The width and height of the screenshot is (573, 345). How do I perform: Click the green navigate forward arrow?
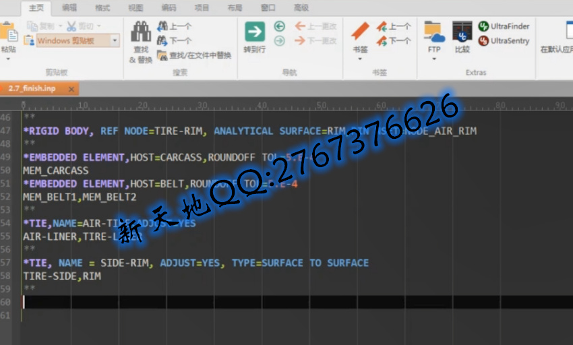point(279,41)
